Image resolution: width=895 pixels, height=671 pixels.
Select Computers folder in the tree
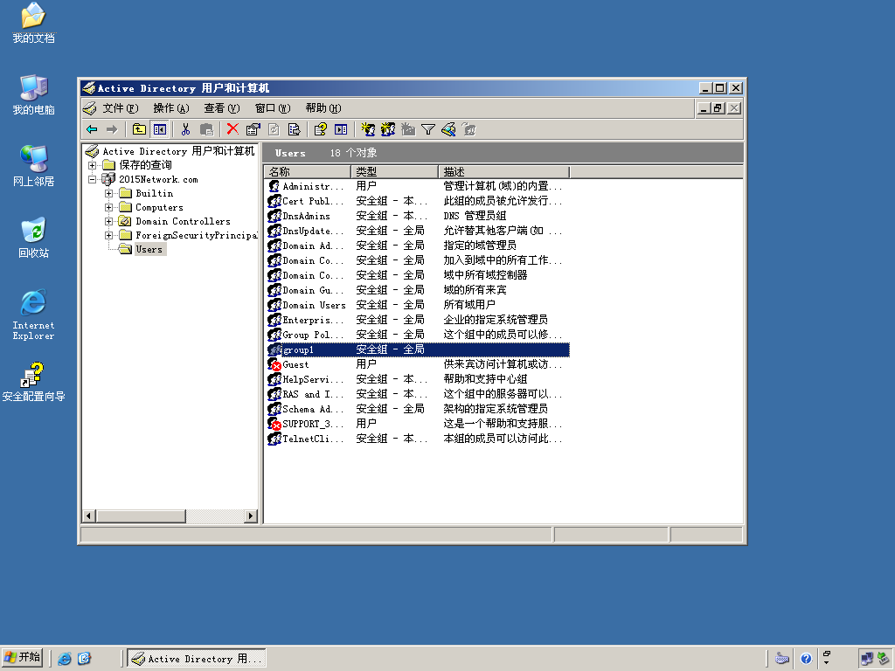152,207
